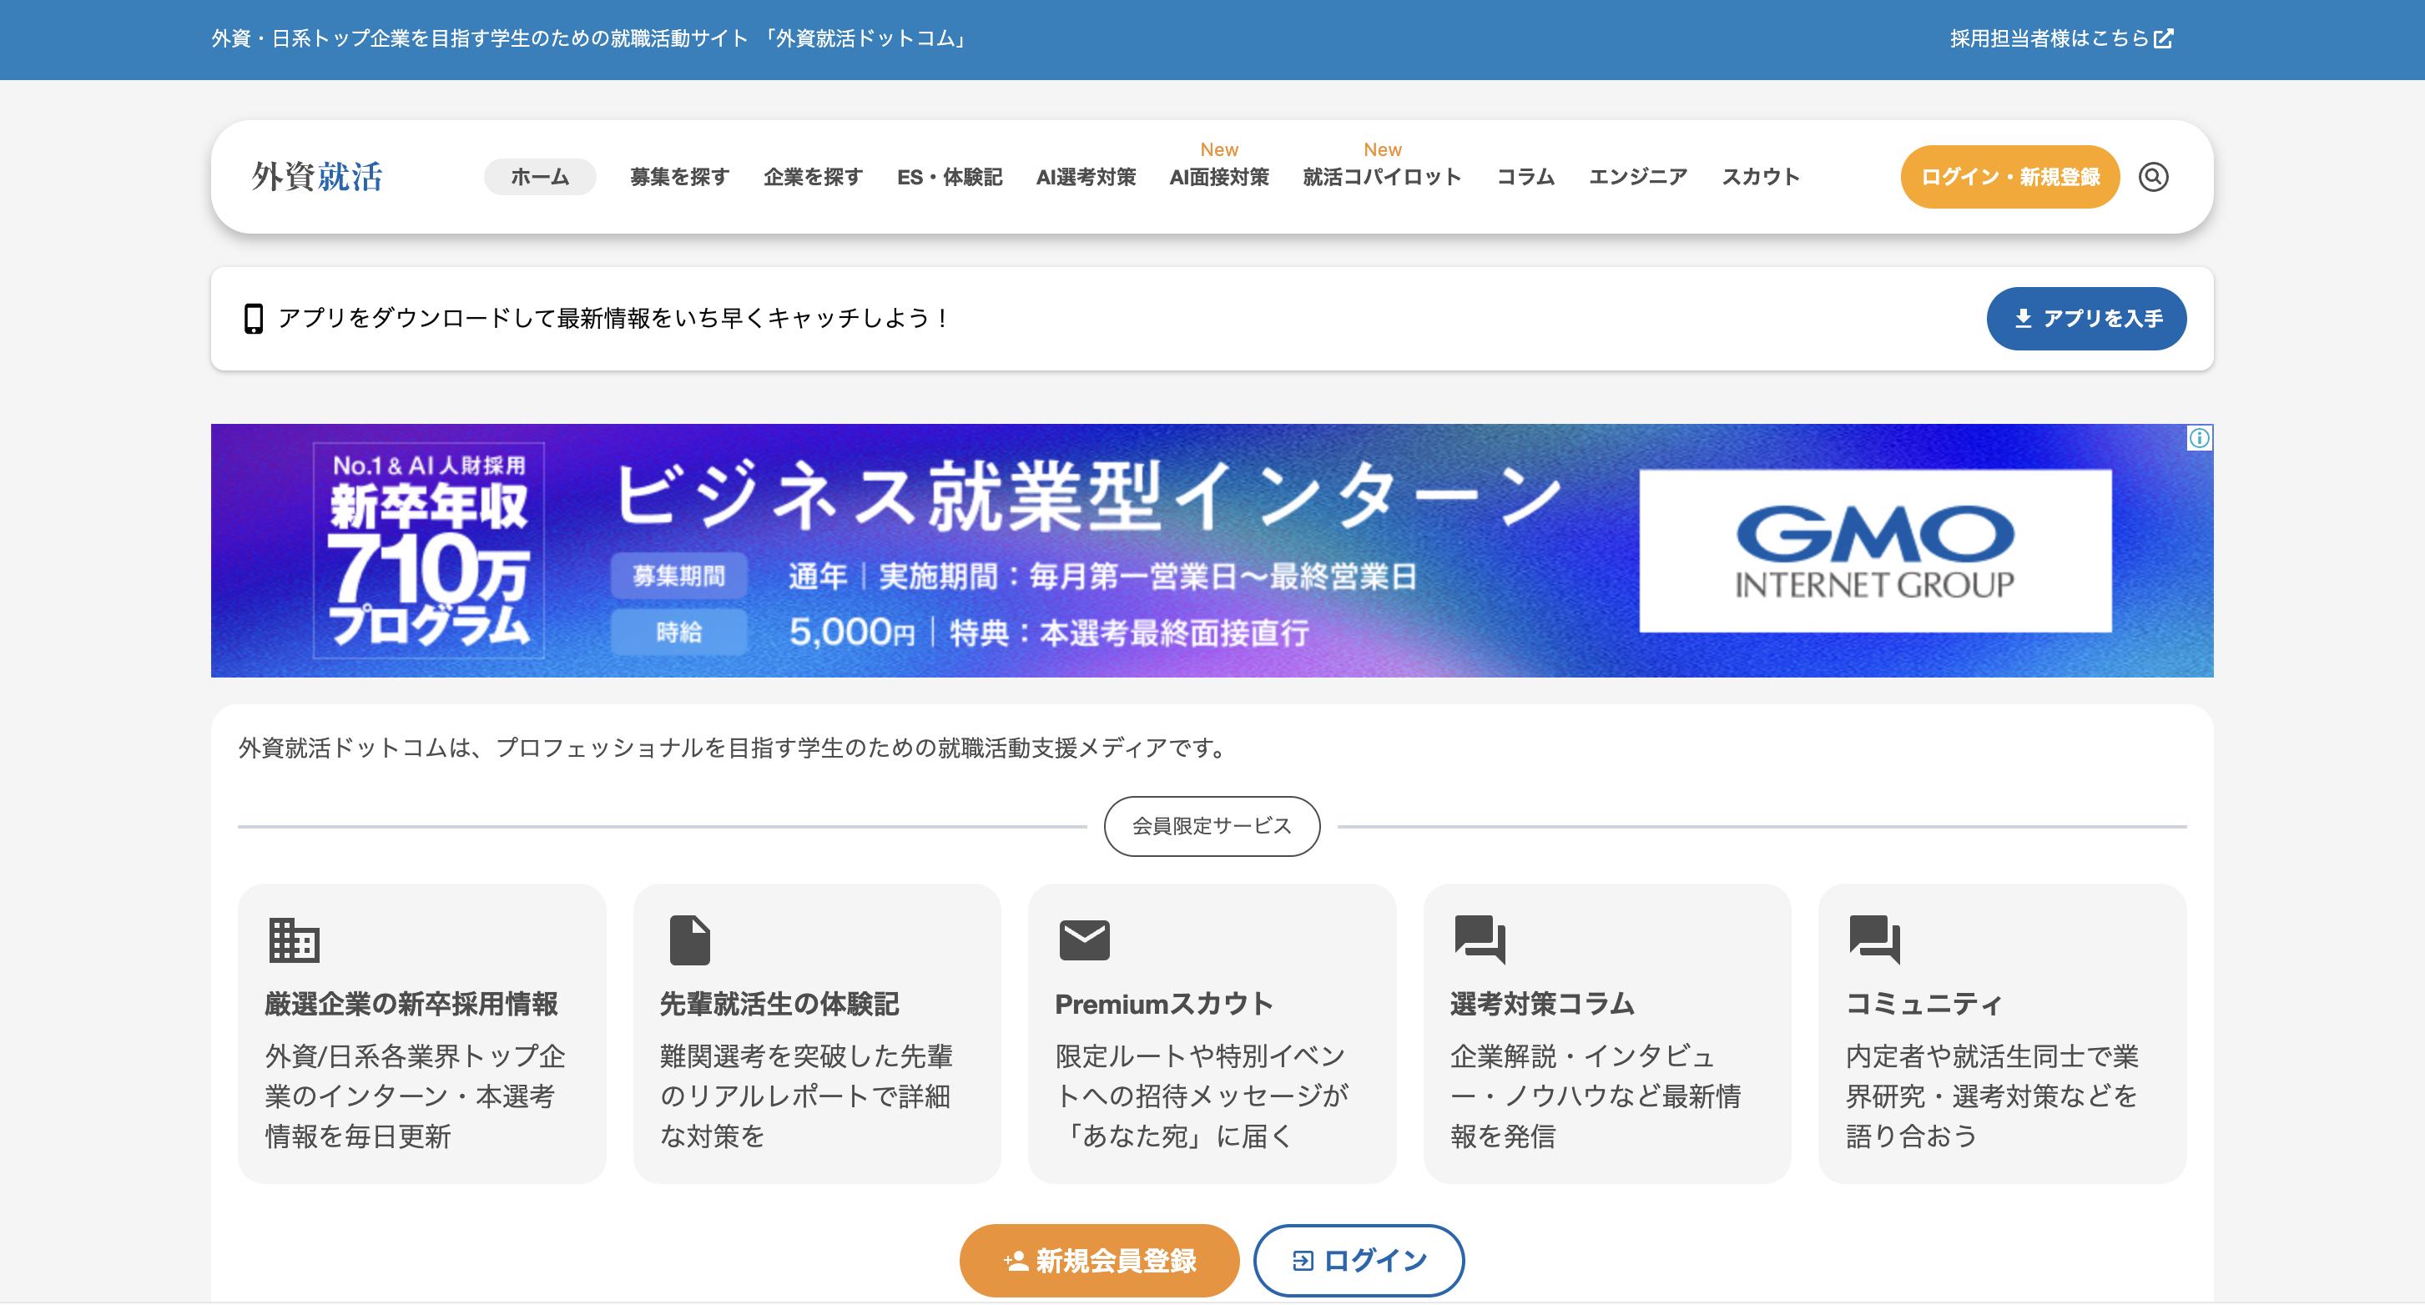Click the ad info icon on banner
Screen dimensions: 2425x1305
coord(2199,438)
